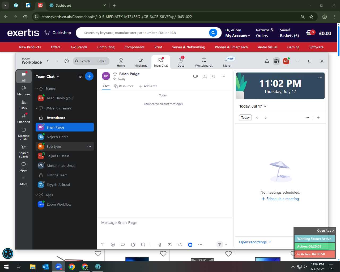Open the Docs tab in Zoom
The width and height of the screenshot is (340, 272).
click(181, 62)
